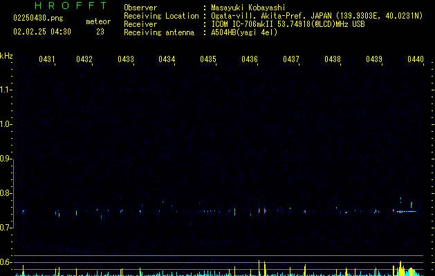Click the Observer label
The width and height of the screenshot is (435, 276).
(140, 8)
